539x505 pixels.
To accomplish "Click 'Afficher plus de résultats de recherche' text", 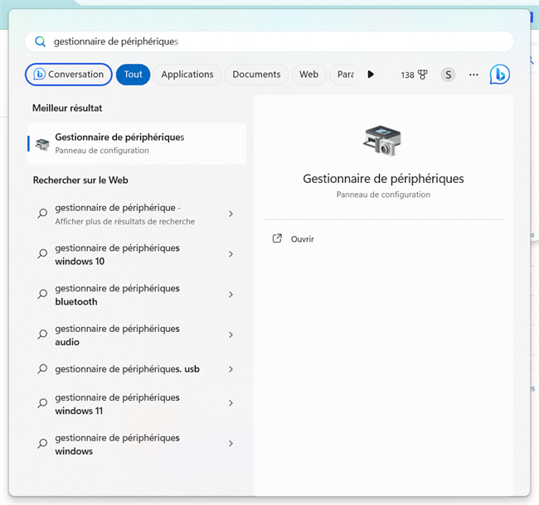I will point(124,222).
